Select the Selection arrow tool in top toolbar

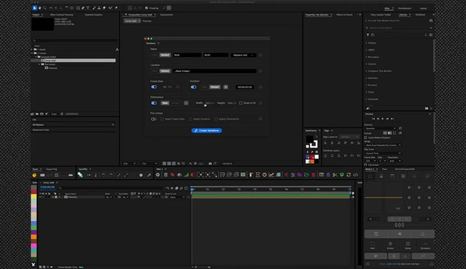coord(35,8)
